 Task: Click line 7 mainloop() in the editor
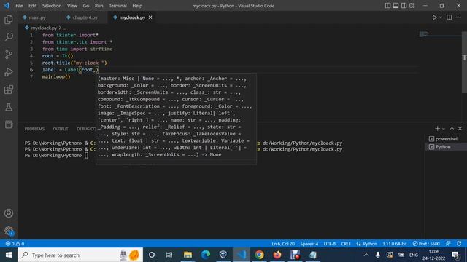click(56, 76)
